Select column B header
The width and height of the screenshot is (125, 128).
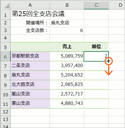67,5
